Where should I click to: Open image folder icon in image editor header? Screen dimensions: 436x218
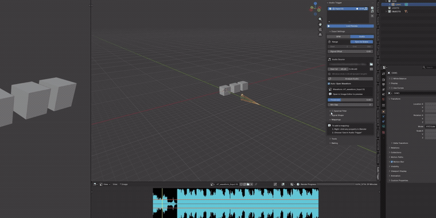248,184
